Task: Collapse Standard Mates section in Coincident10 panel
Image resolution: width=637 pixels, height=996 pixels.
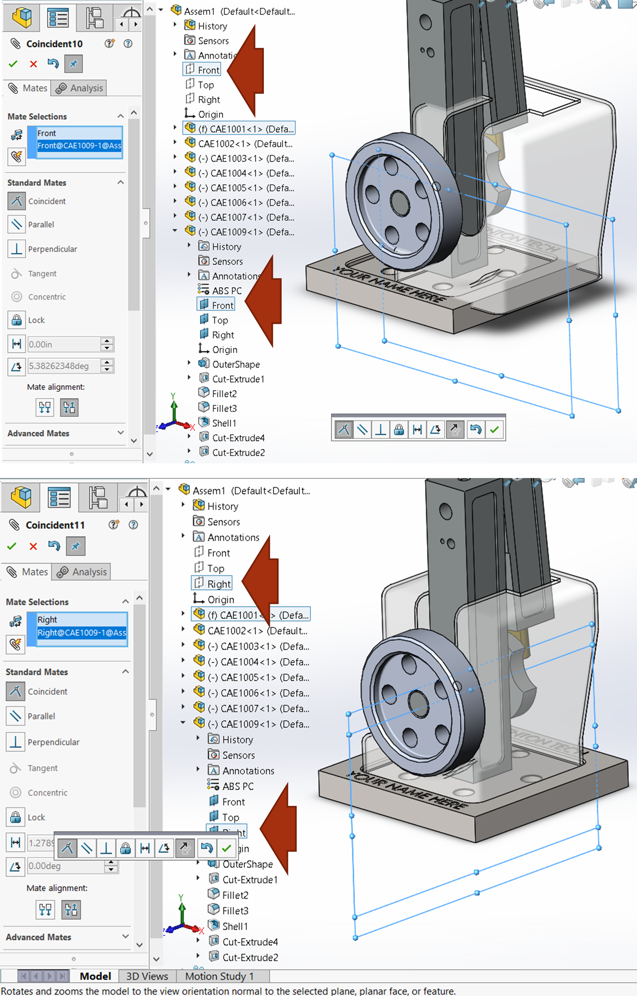Action: coord(120,183)
